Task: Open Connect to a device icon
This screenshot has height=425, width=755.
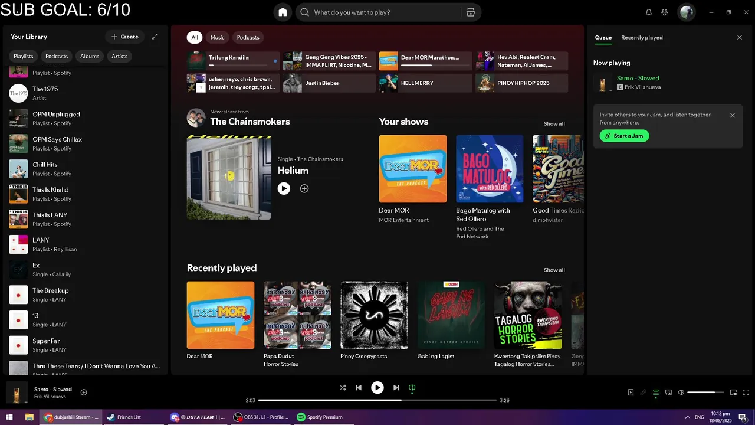Action: pos(669,393)
